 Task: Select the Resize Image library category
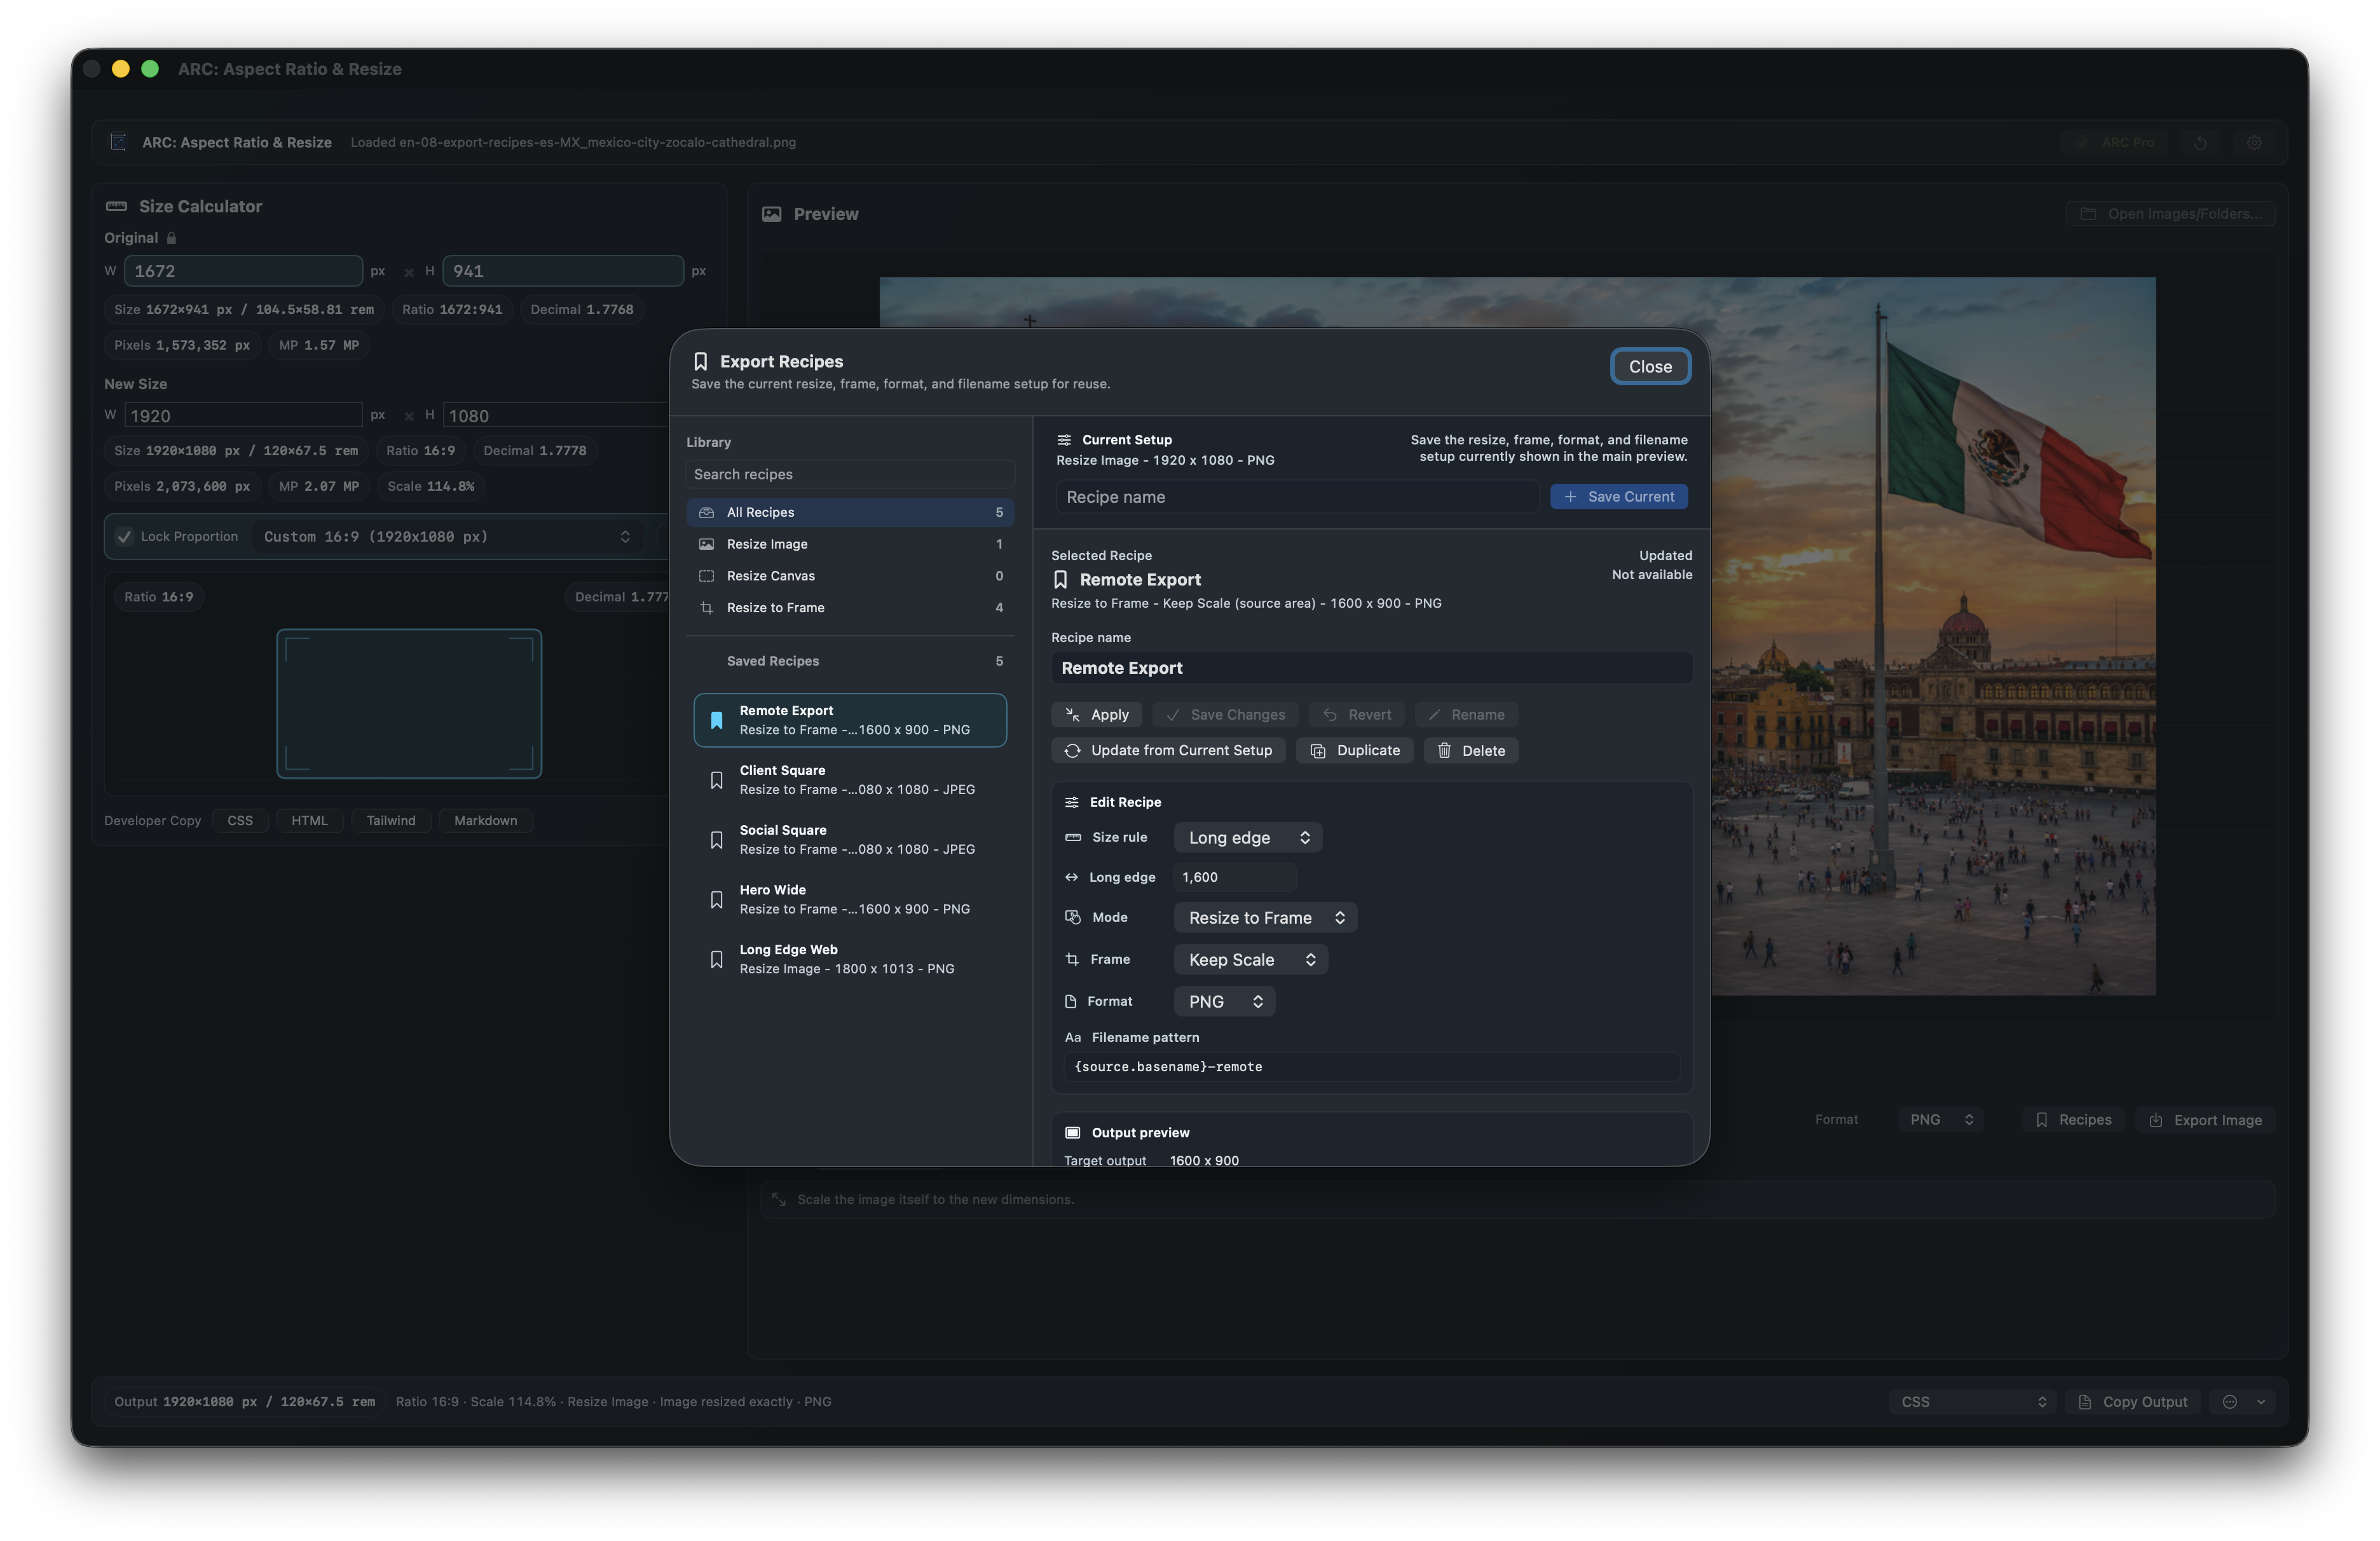pyautogui.click(x=850, y=544)
